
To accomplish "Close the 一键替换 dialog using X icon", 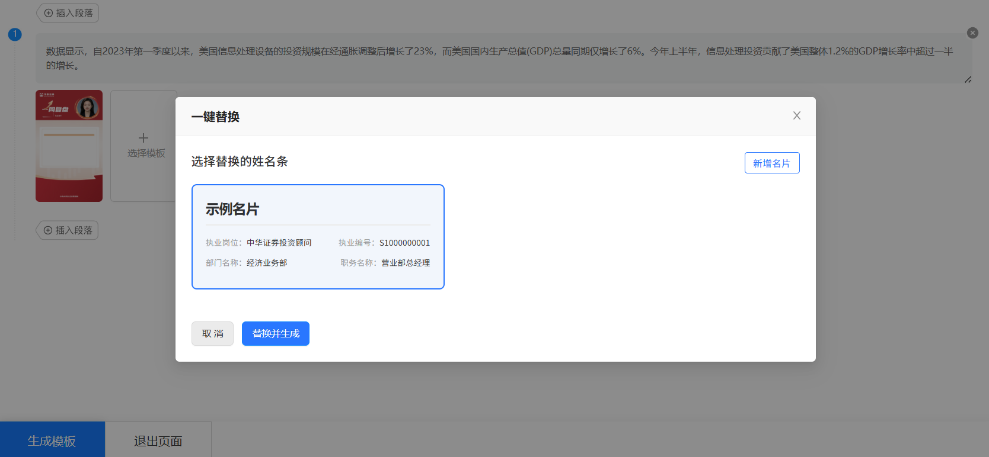I will (x=796, y=116).
